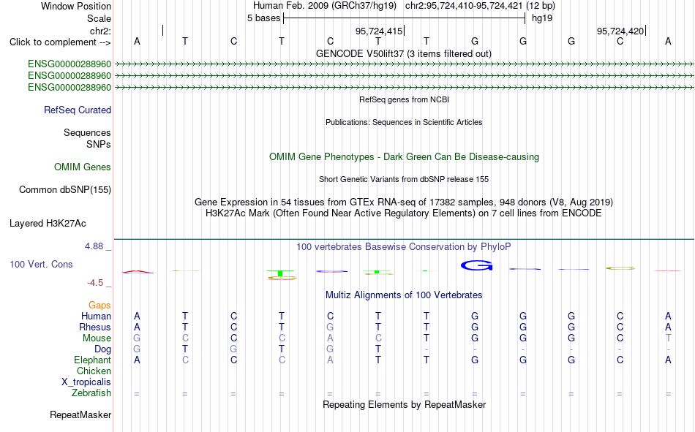Click the large blue G in PhyloP track

click(x=476, y=265)
